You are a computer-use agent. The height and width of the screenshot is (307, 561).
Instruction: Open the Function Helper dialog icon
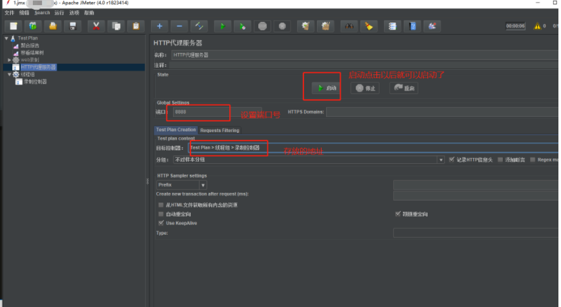[393, 26]
